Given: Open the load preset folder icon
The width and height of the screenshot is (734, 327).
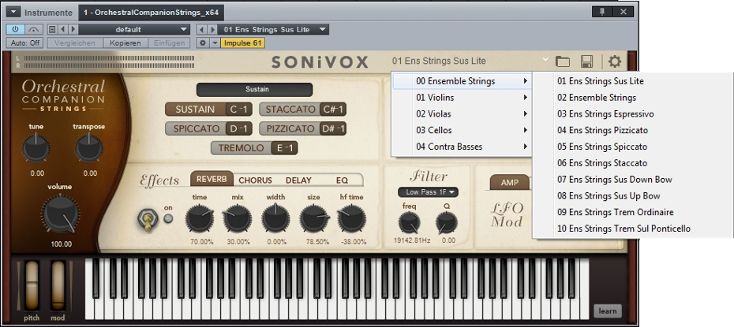Looking at the screenshot, I should click(563, 61).
